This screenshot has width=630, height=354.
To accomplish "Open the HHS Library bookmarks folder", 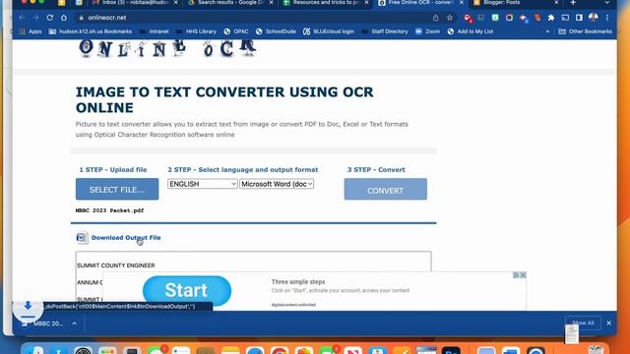I will tap(196, 31).
